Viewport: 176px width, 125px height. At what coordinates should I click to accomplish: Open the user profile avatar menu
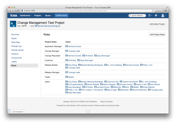(163, 15)
